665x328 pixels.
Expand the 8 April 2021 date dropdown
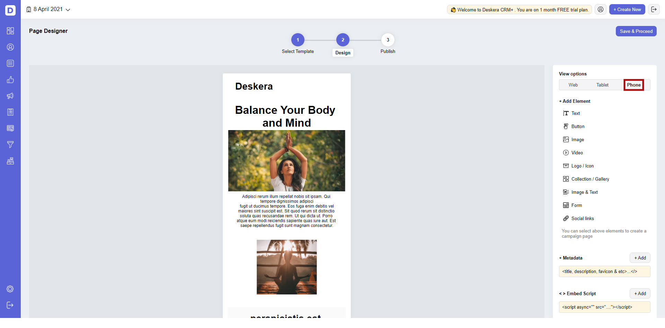pos(68,10)
